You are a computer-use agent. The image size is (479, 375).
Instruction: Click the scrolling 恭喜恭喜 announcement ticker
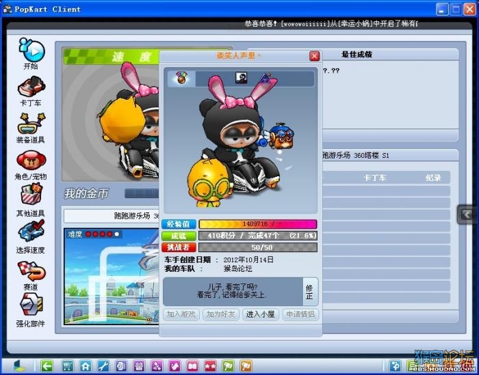pos(331,23)
